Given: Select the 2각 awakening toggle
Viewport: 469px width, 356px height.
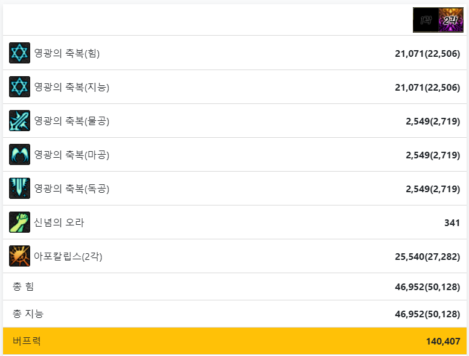Looking at the screenshot, I should coord(450,20).
